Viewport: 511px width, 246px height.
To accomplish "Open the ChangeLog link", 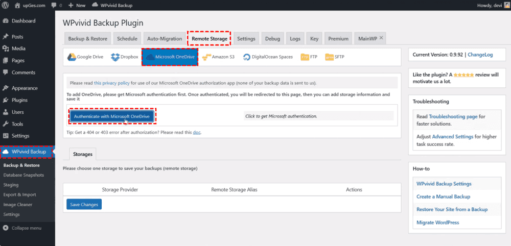I will coord(480,55).
